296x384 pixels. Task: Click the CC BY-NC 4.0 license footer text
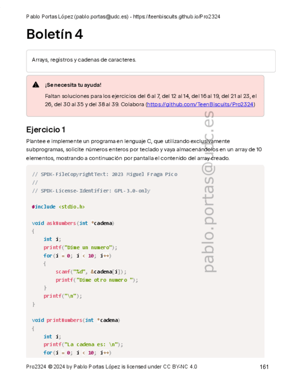(112, 367)
